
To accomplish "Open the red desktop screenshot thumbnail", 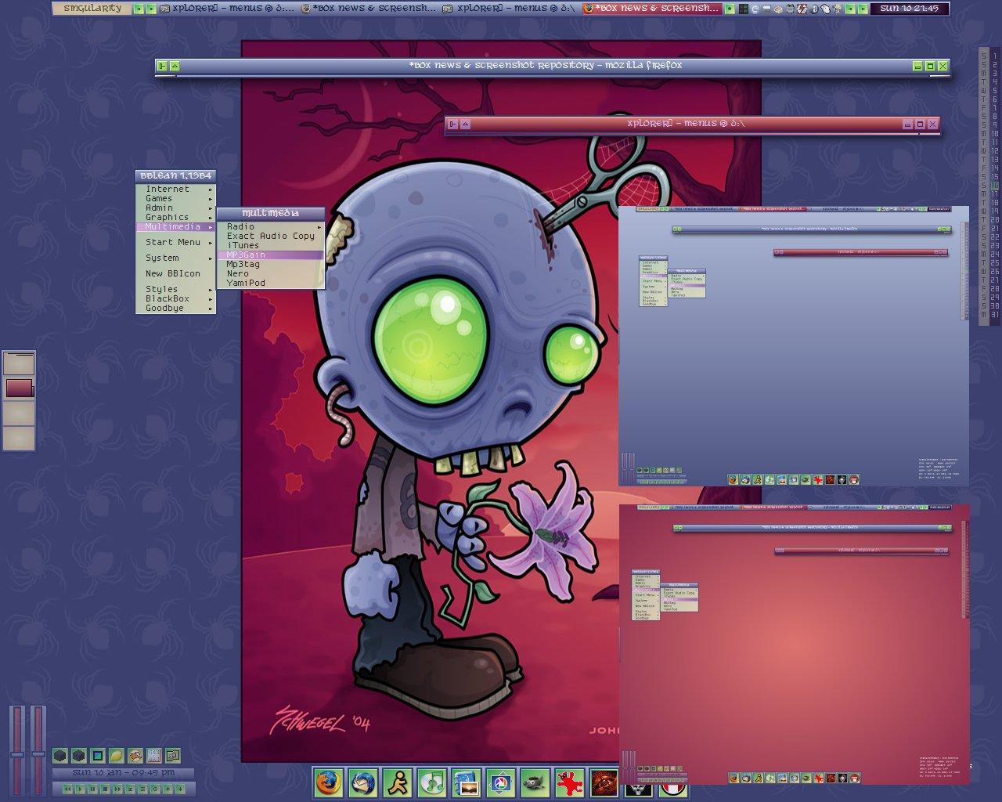I will (794, 644).
